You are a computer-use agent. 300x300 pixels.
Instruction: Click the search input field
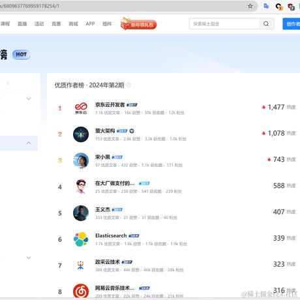click(x=224, y=23)
